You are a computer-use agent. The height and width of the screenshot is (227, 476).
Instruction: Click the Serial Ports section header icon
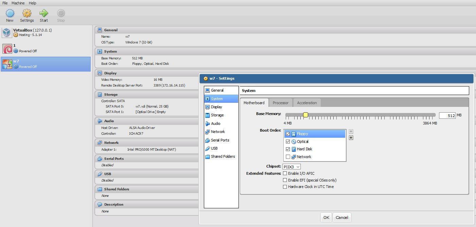(100, 158)
